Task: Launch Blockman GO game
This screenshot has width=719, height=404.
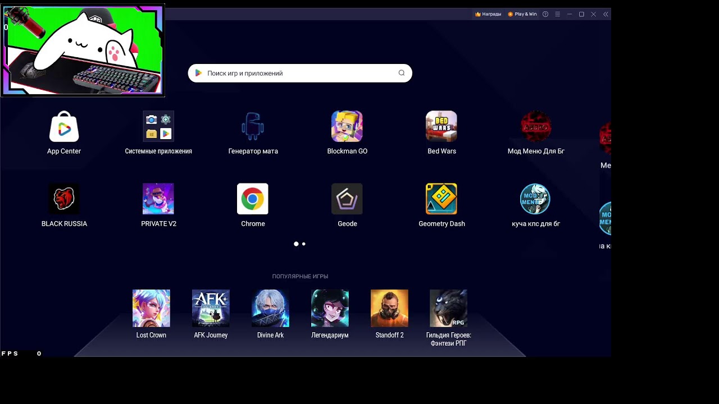Action: 347,126
